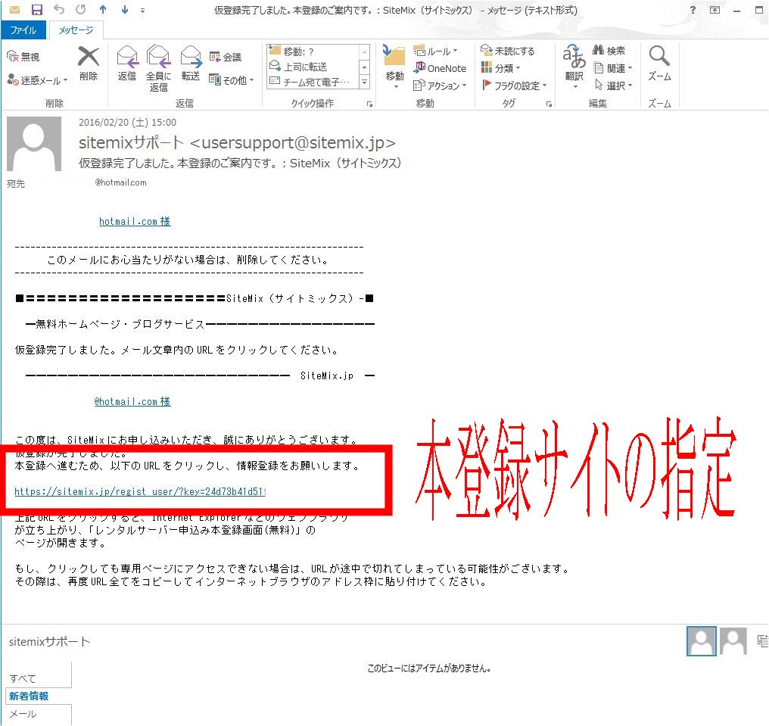Expand the Quick Steps gallery arrow
The image size is (769, 726).
click(364, 82)
